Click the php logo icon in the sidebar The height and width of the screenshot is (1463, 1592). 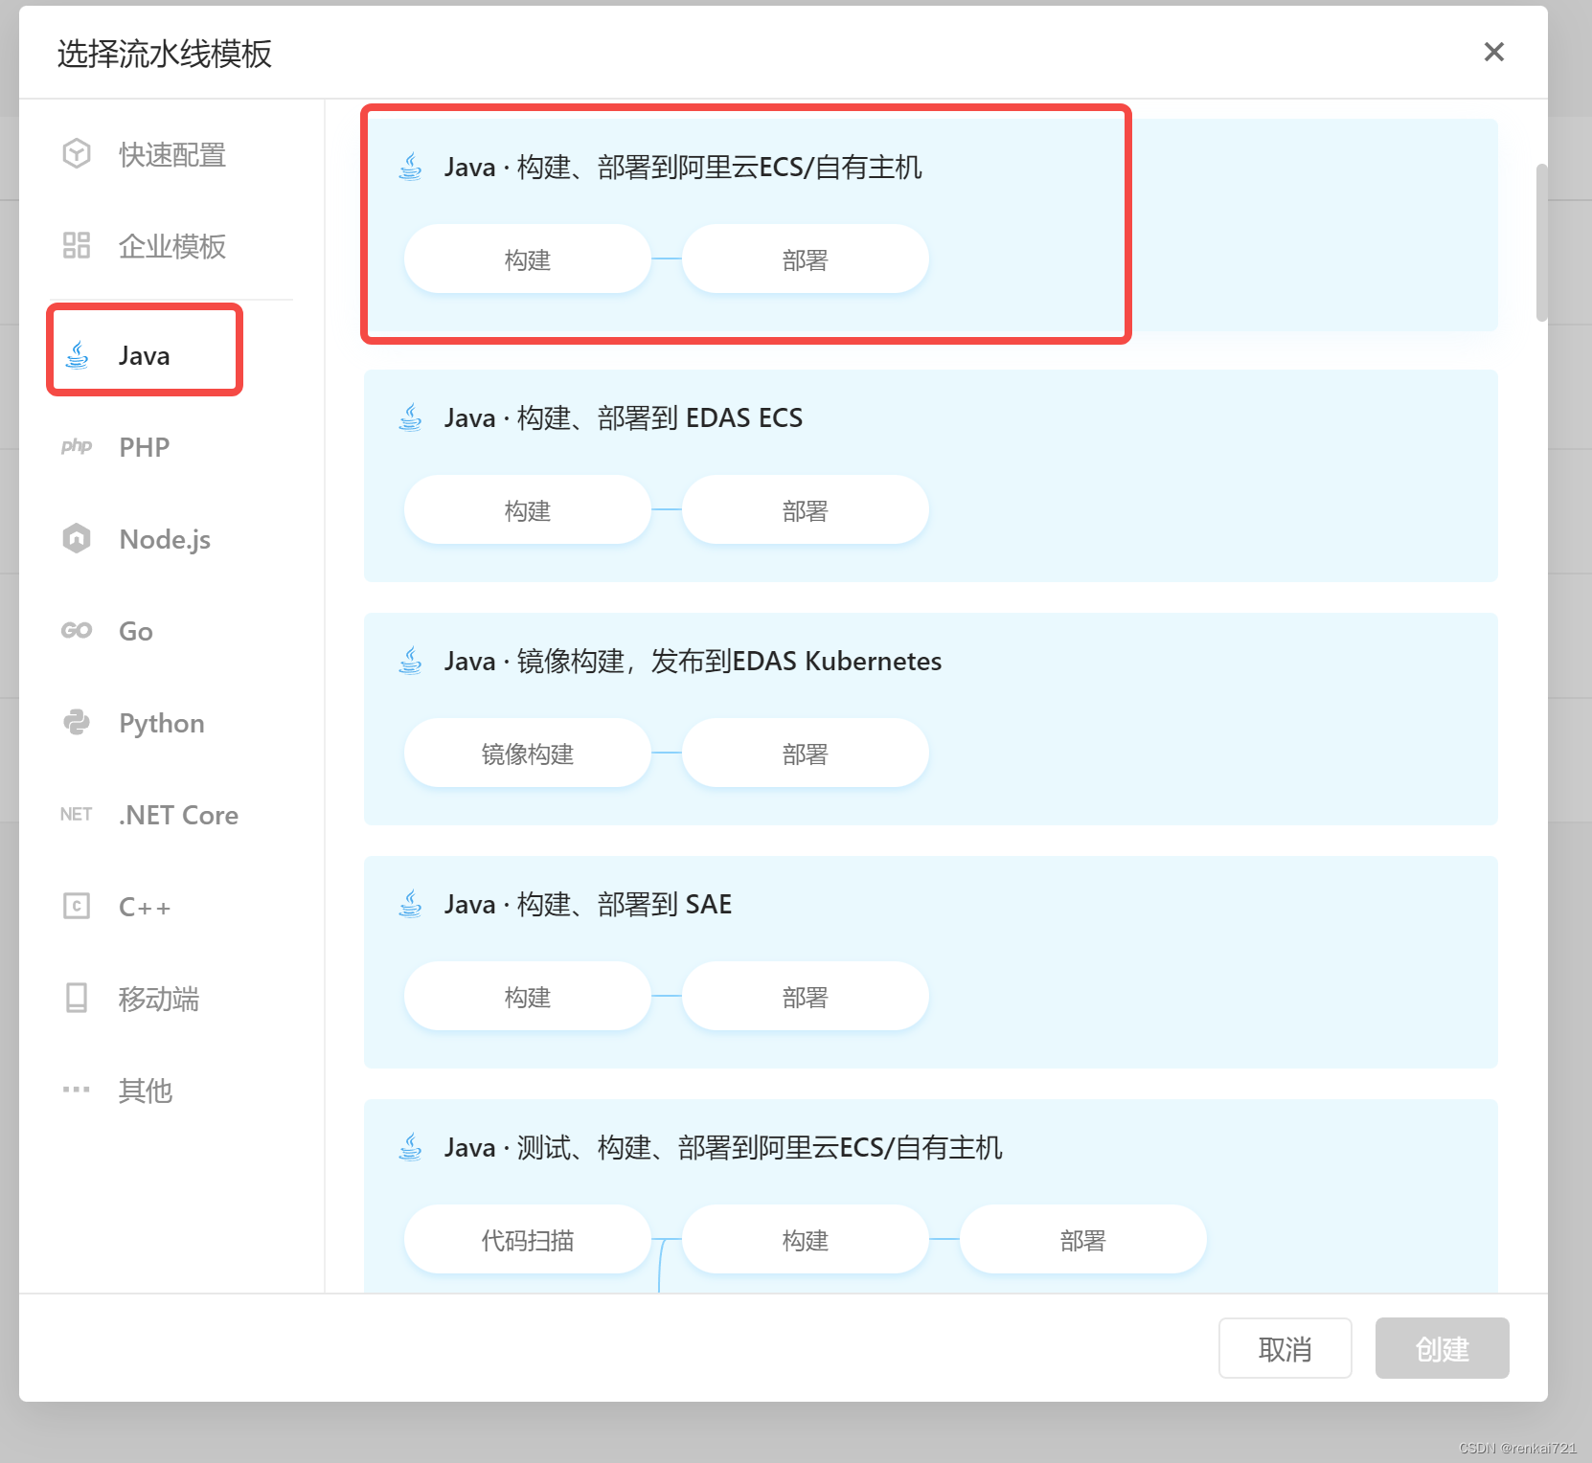point(77,446)
